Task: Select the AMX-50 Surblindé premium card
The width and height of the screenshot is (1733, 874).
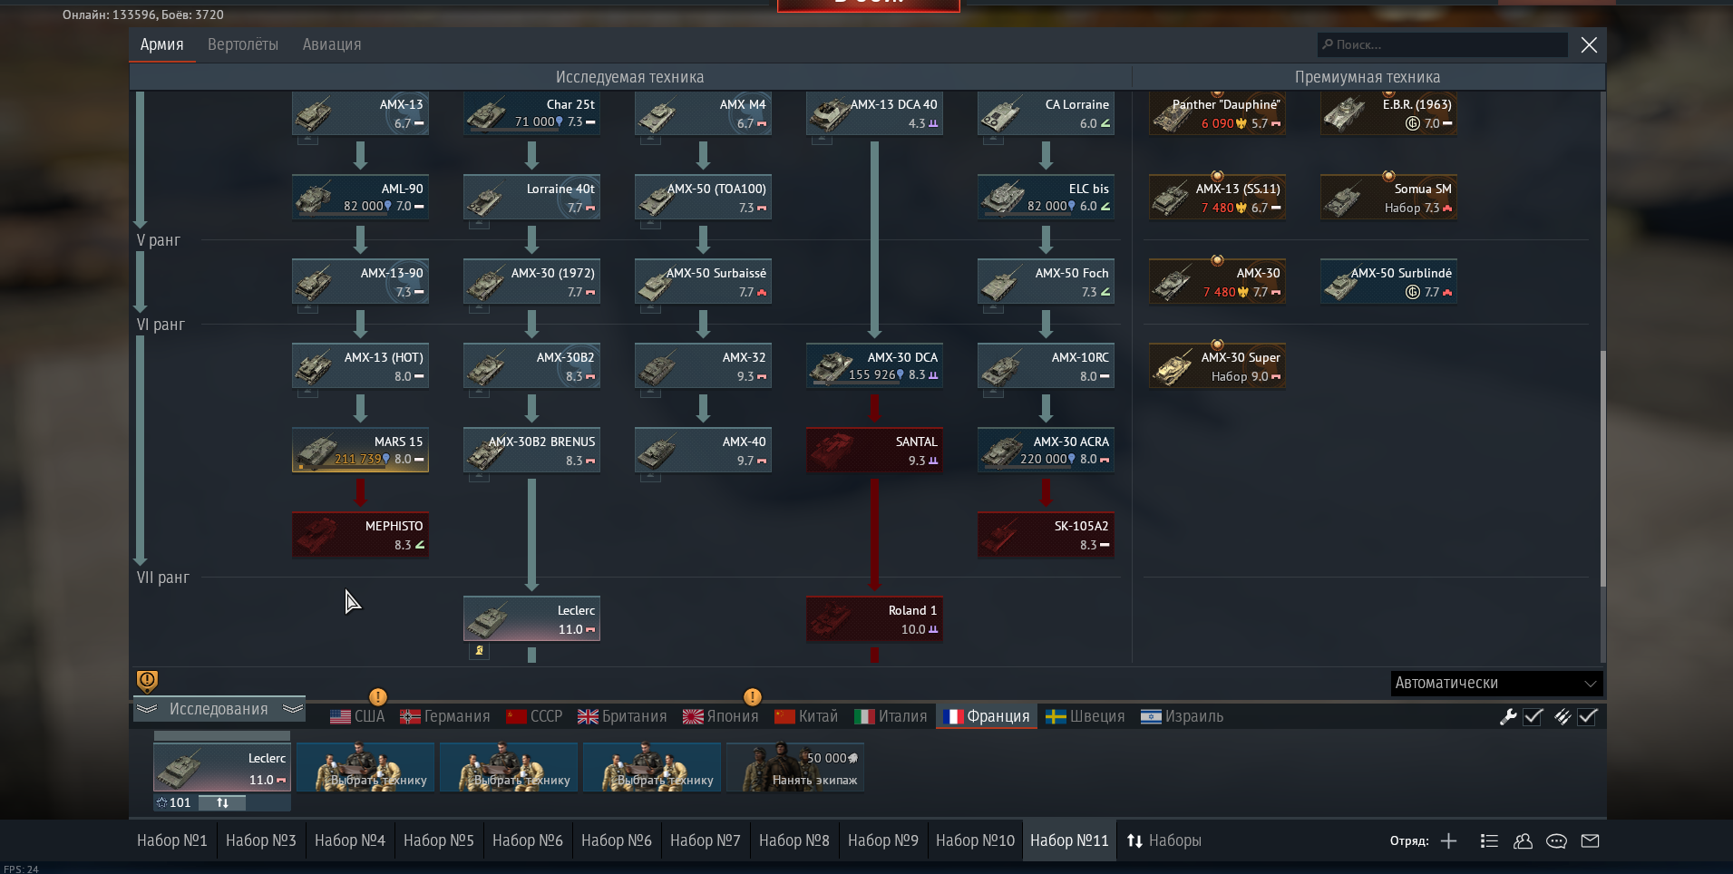Action: [1388, 282]
